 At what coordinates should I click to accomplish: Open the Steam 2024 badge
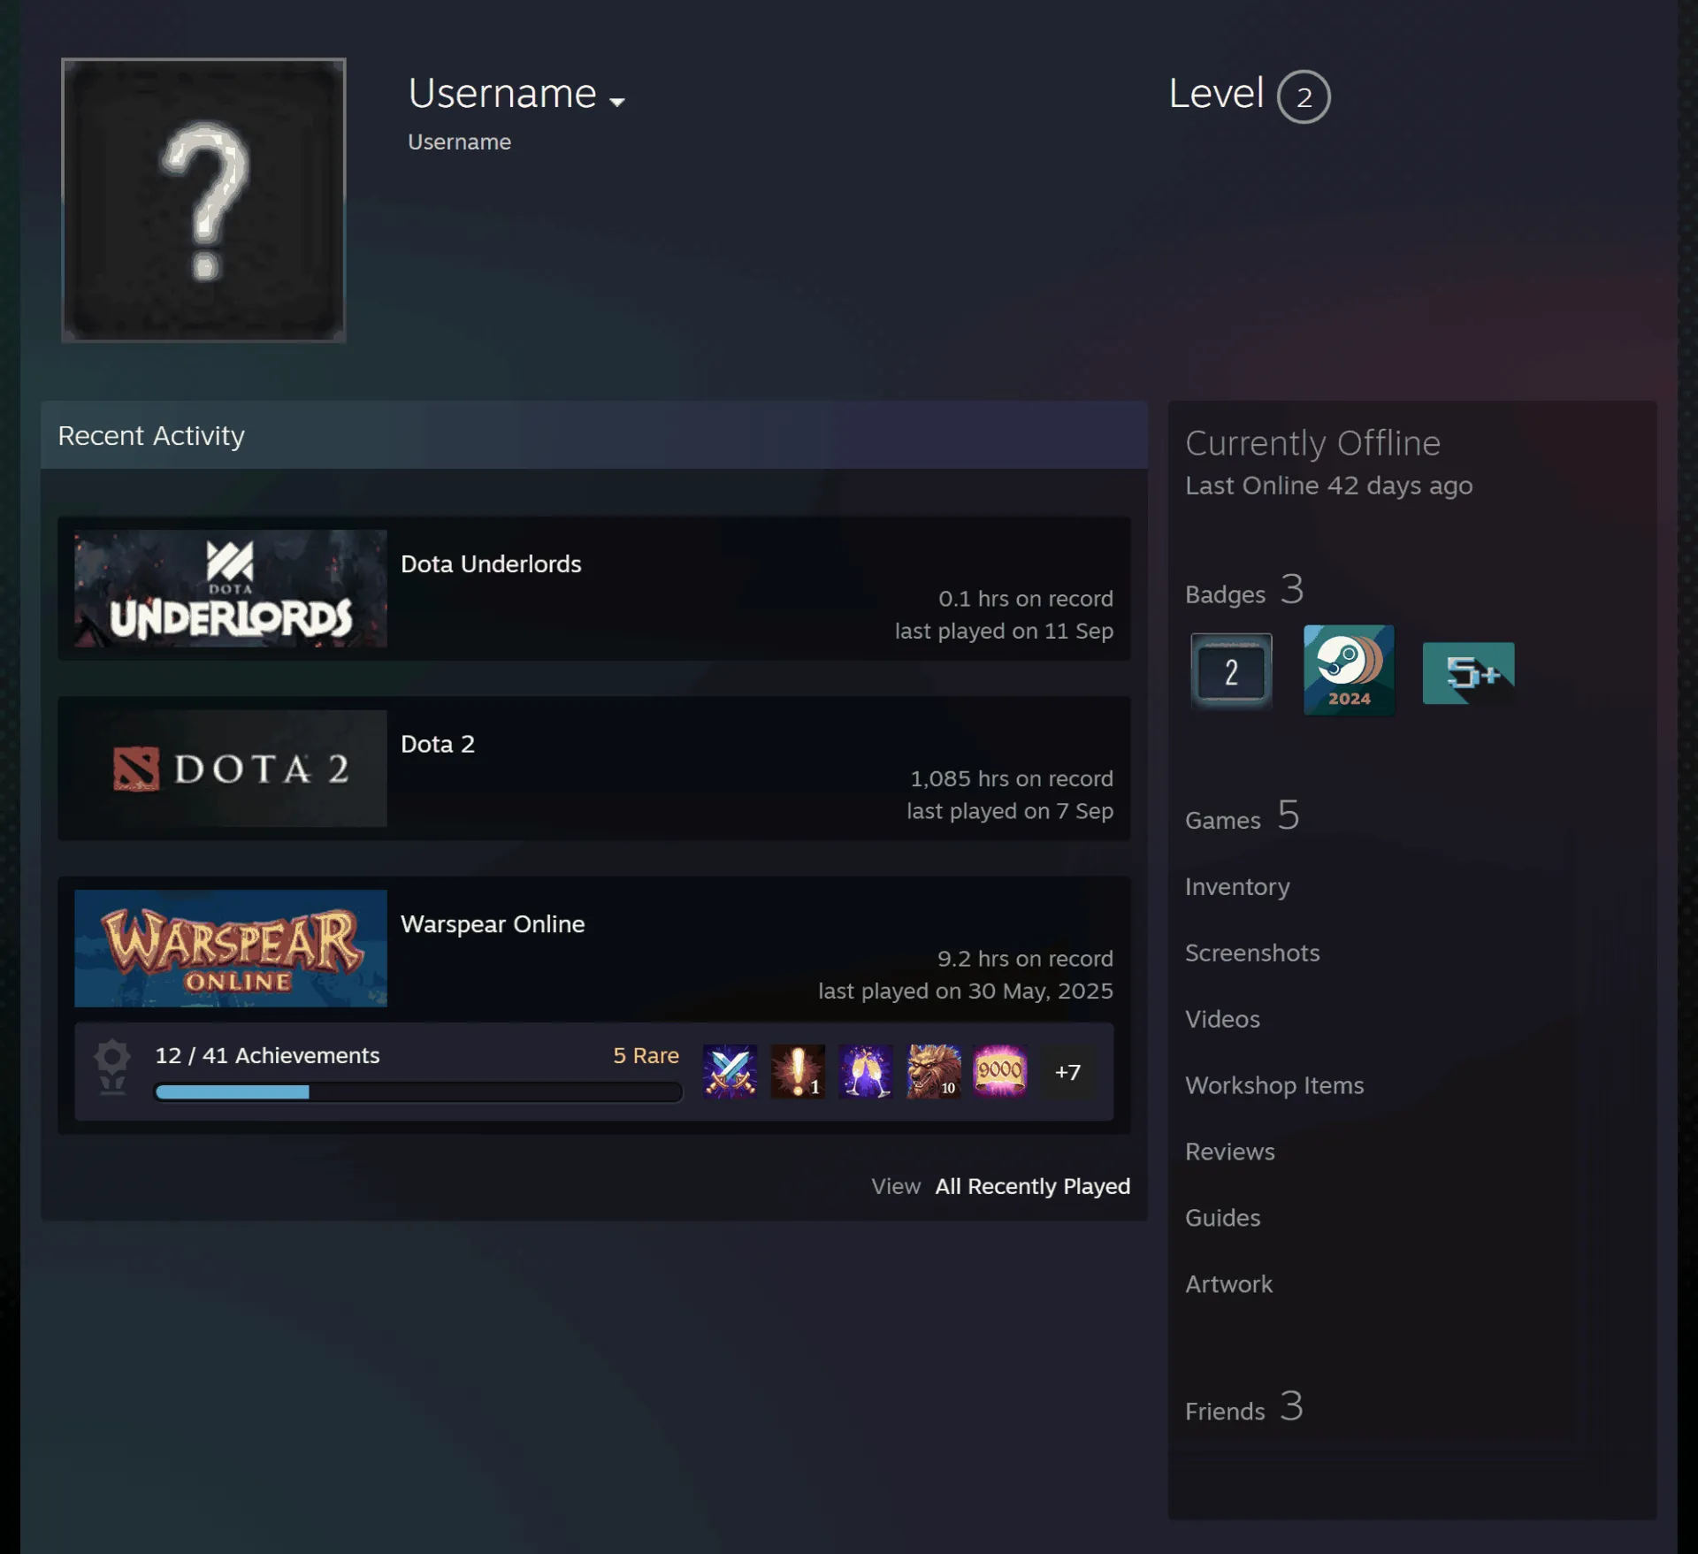tap(1349, 670)
